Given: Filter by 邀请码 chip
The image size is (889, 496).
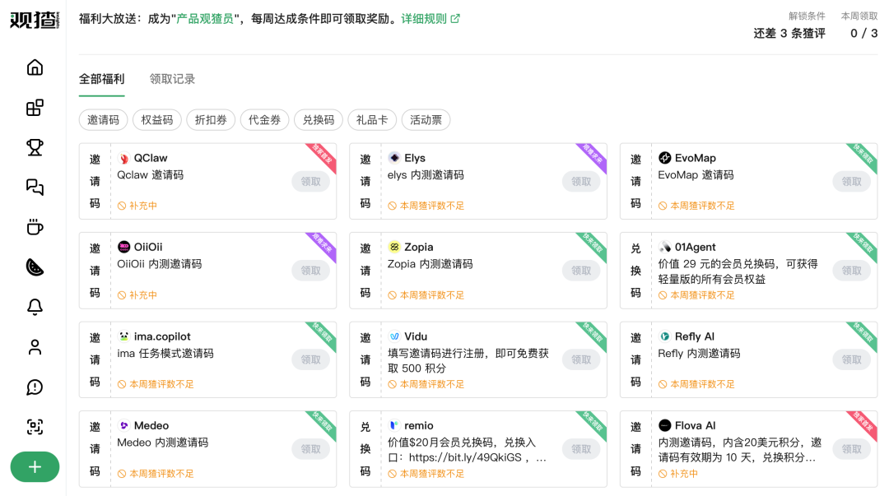Looking at the screenshot, I should coord(103,119).
